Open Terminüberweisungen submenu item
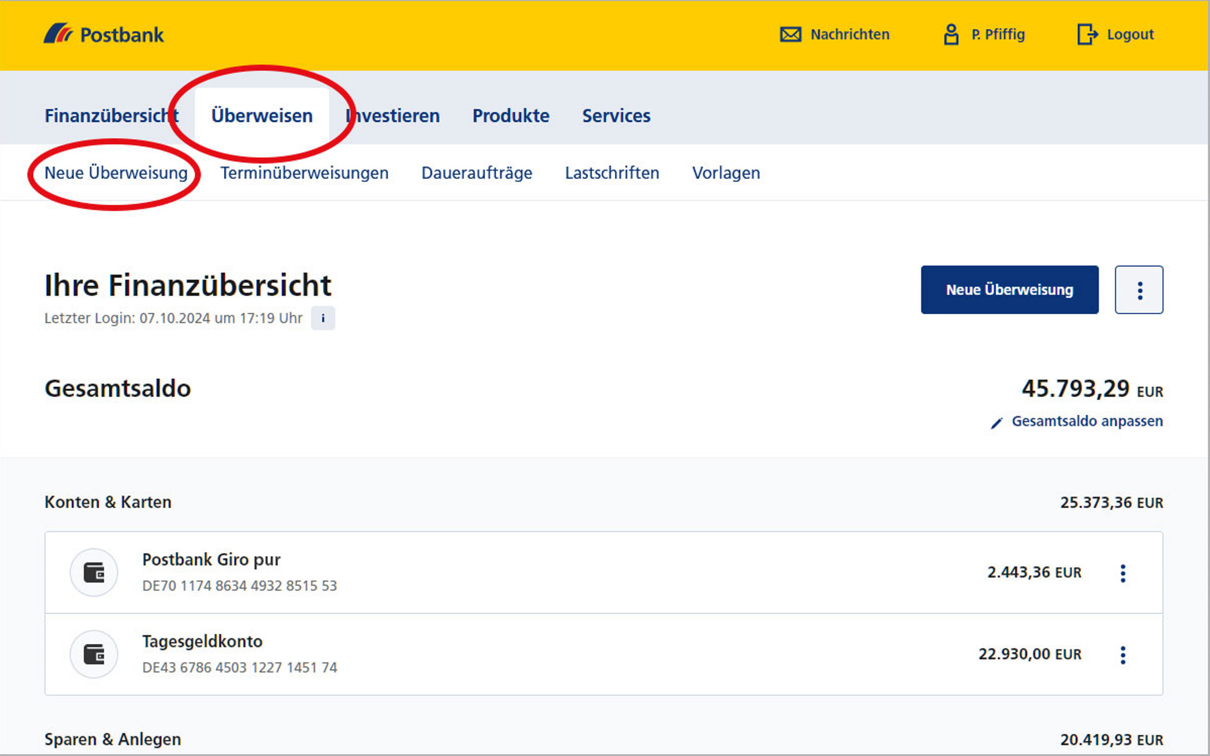This screenshot has height=756, width=1210. (304, 172)
